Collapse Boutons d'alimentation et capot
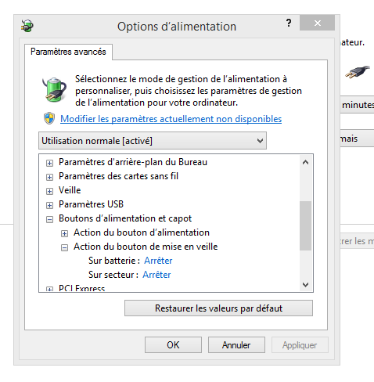 click(x=49, y=219)
